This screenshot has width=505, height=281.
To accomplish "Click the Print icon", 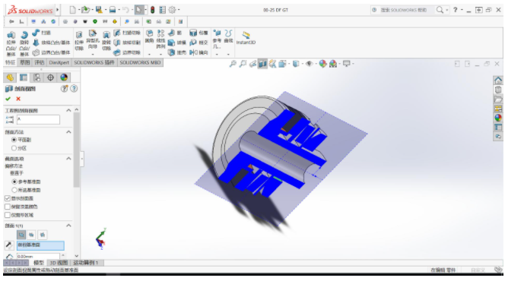I will 112,10.
